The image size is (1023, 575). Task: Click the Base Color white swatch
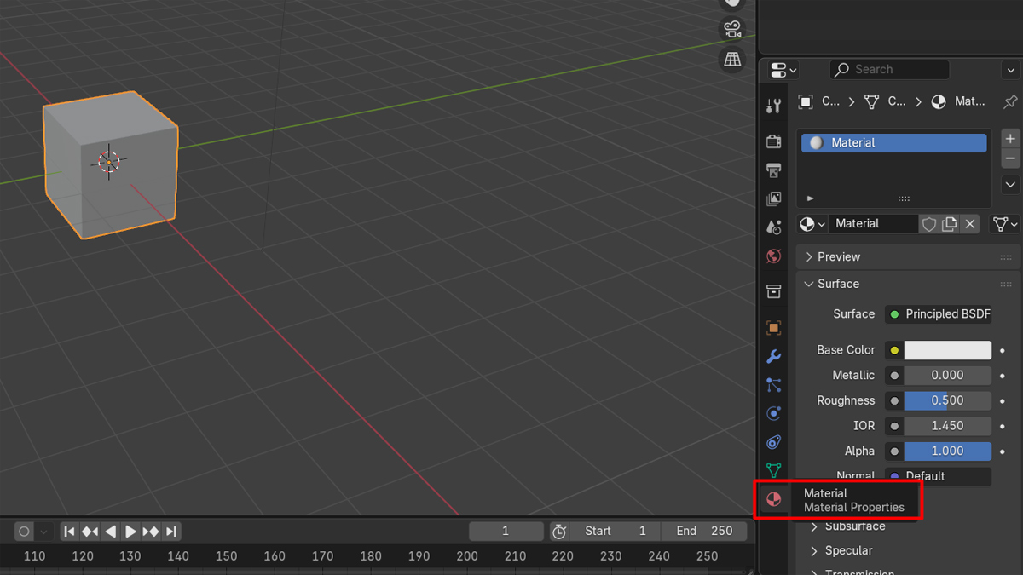click(x=948, y=350)
